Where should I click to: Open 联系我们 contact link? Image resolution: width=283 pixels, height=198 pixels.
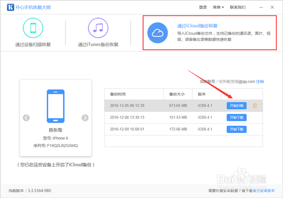point(238,7)
